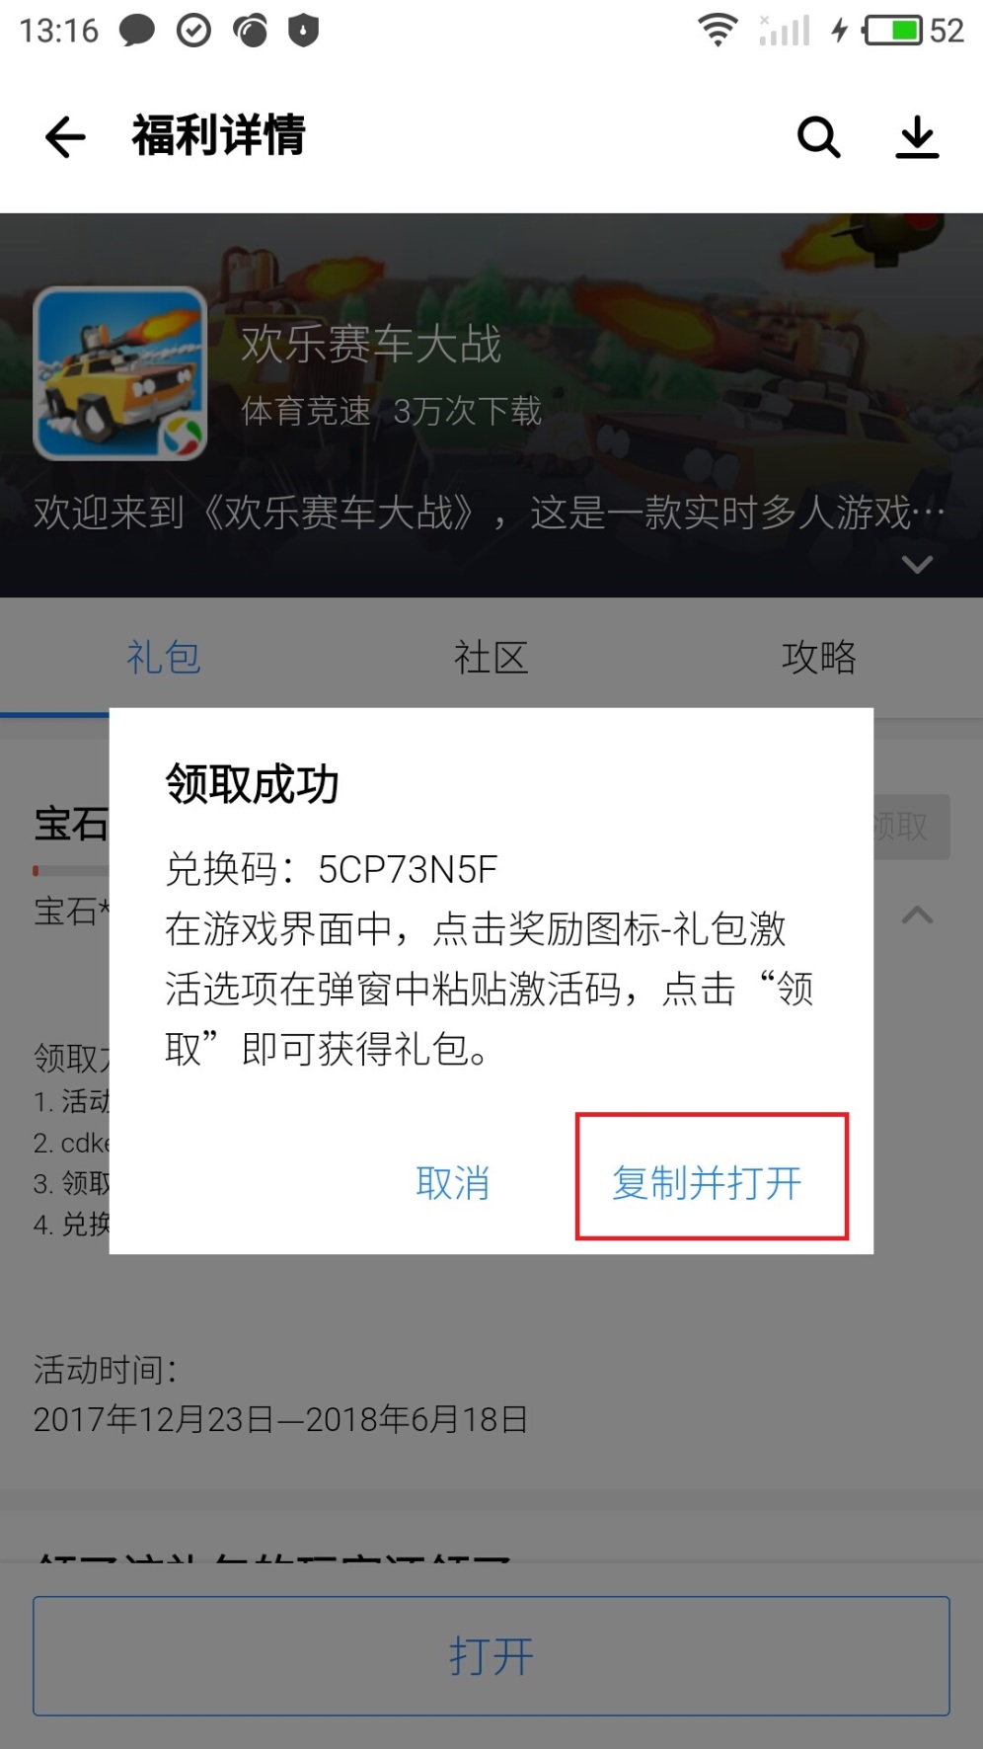Switch to the 攻略 tab
This screenshot has width=983, height=1749.
tap(818, 657)
